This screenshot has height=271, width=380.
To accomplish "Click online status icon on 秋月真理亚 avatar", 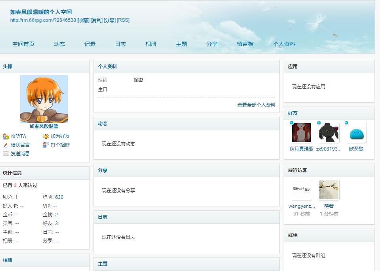I will [x=292, y=123].
